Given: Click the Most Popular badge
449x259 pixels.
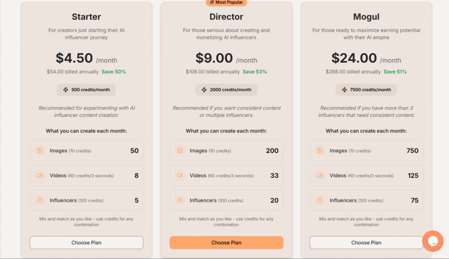Looking at the screenshot, I should [x=226, y=3].
